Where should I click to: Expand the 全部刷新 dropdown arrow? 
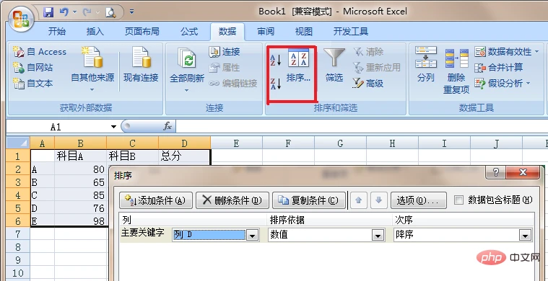186,90
